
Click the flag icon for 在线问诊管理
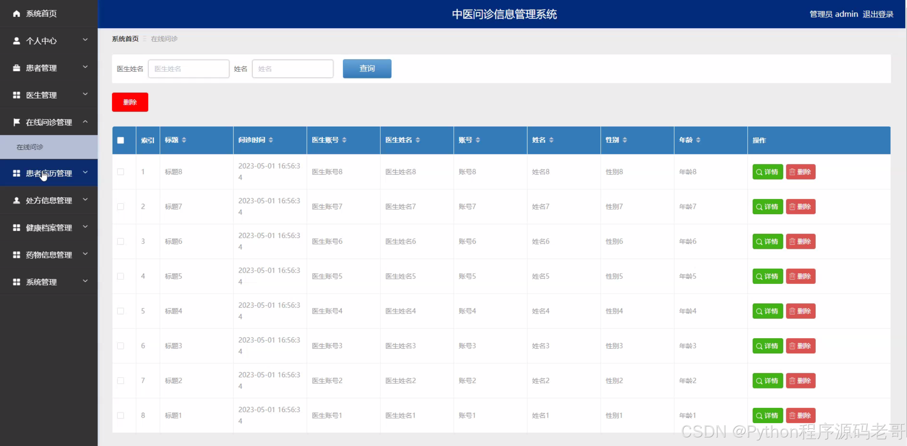[x=16, y=122]
